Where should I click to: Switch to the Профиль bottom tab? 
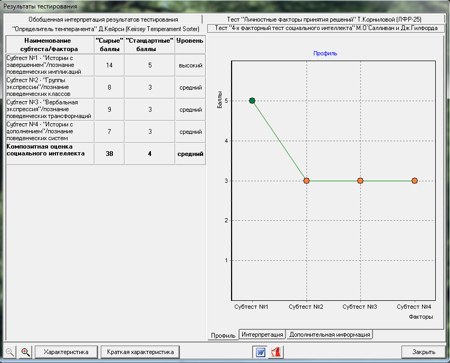(x=223, y=336)
